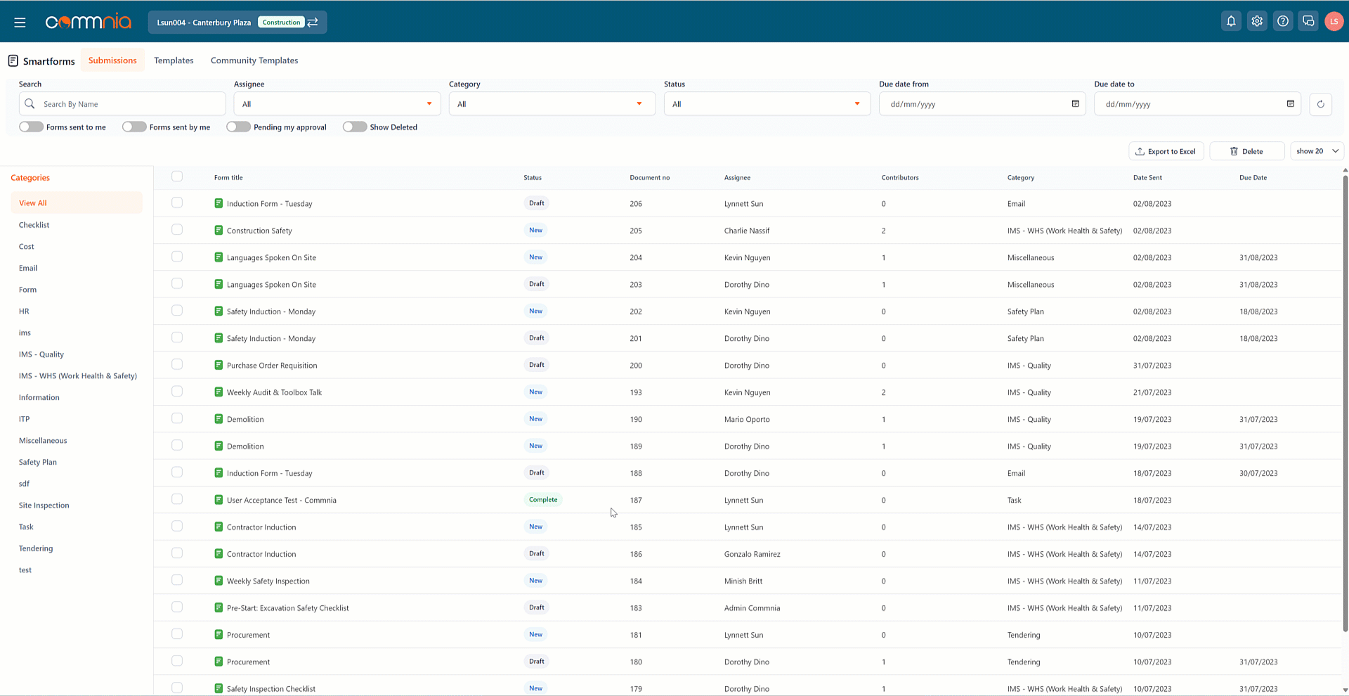The height and width of the screenshot is (696, 1349).
Task: Click form icon for Pre-Start Excavation Safety Checklist
Action: click(219, 608)
